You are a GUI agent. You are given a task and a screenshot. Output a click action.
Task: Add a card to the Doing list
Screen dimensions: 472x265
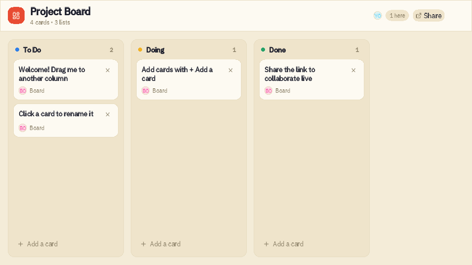coord(161,244)
